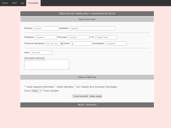This screenshot has height=128, width=171.
Task: Go to the Html nav tab
Action: pos(14,3)
